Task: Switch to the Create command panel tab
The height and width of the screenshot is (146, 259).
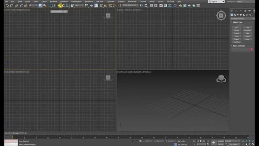Action: (232, 11)
